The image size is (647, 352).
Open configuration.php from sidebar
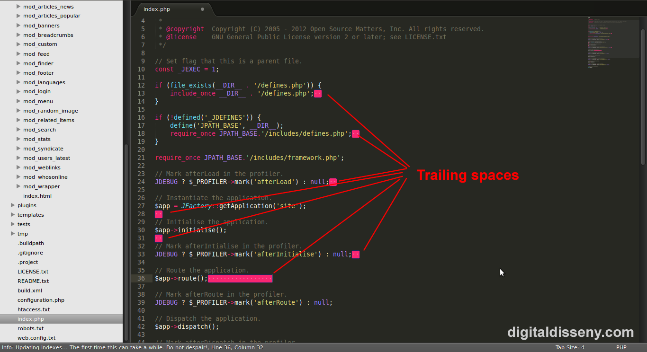(41, 300)
